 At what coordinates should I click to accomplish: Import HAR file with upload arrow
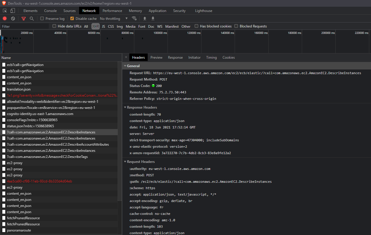[144, 18]
